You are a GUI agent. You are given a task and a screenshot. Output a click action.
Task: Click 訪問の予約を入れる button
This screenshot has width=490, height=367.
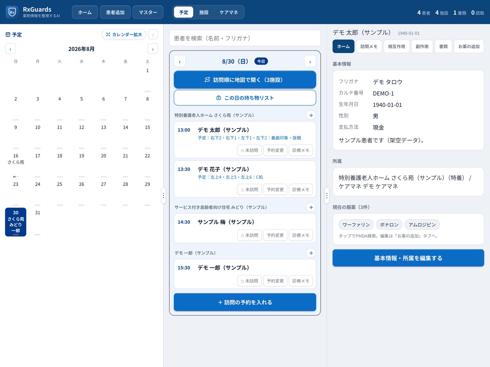tap(245, 302)
